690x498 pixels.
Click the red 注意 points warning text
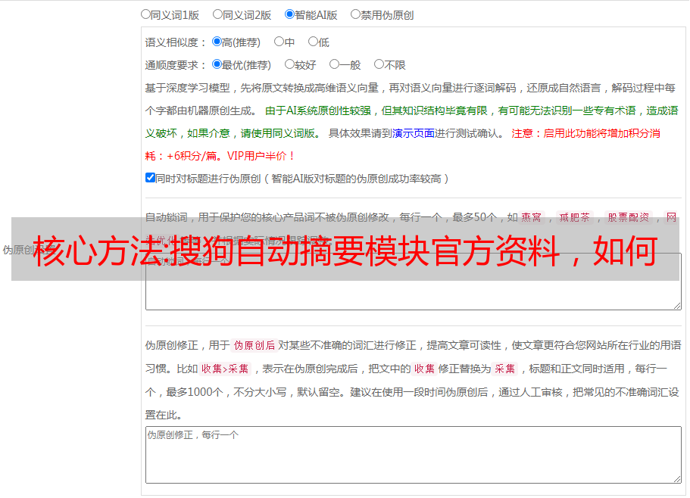point(402,145)
